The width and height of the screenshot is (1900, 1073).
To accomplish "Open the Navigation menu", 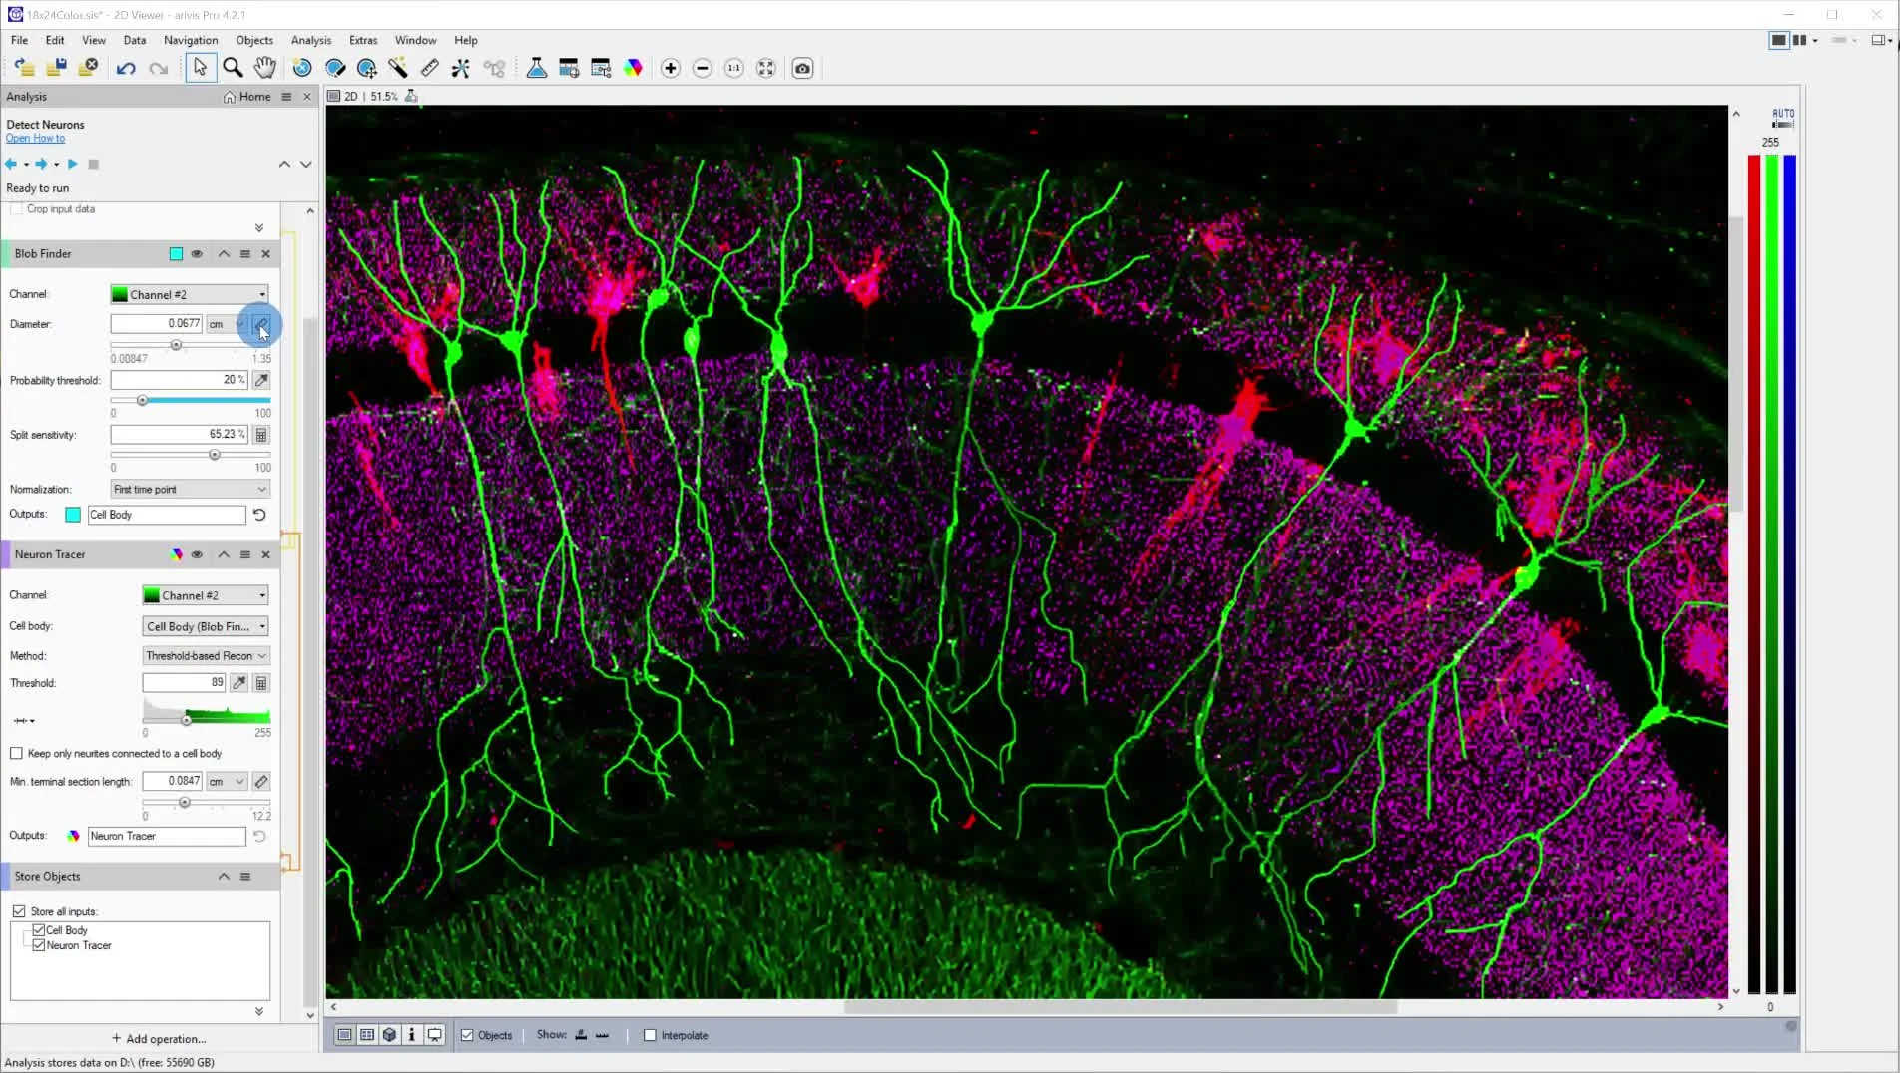I will coord(191,40).
